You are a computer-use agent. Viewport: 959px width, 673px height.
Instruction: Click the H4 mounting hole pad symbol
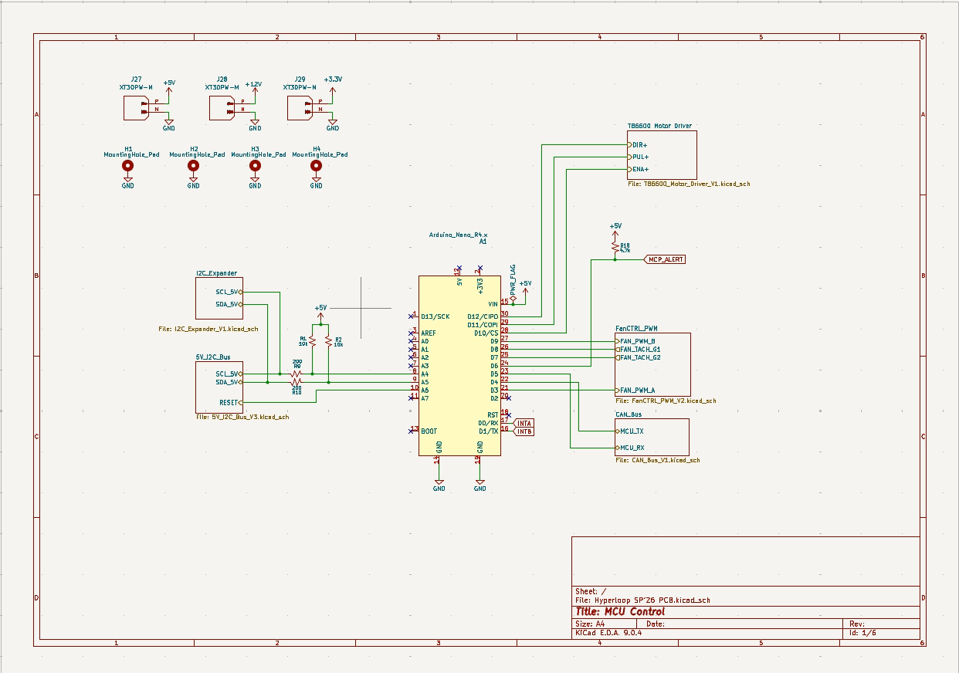point(316,165)
